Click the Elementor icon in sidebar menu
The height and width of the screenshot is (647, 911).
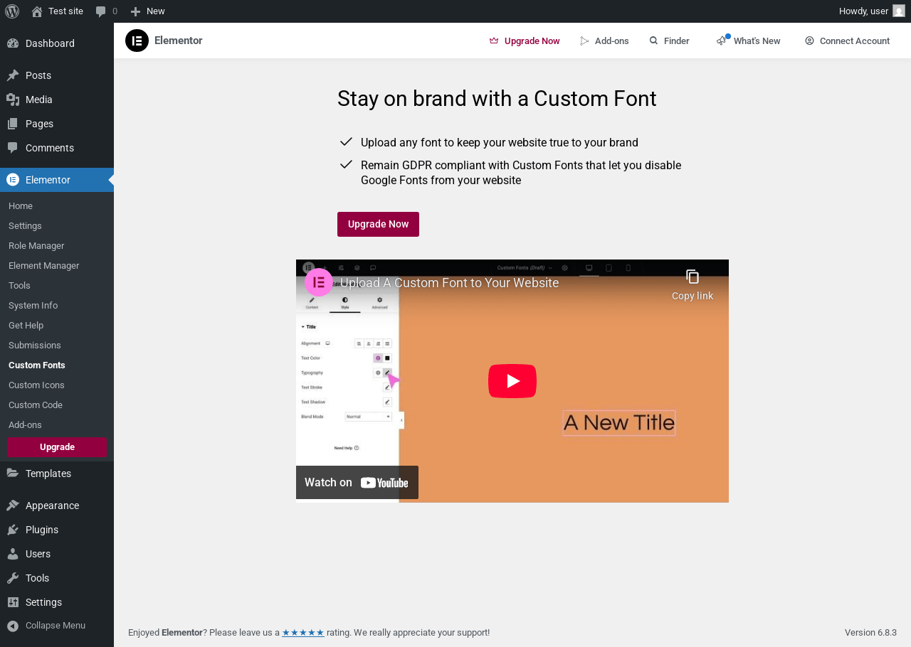(x=13, y=180)
